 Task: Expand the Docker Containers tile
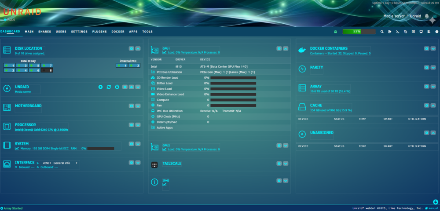click(433, 48)
